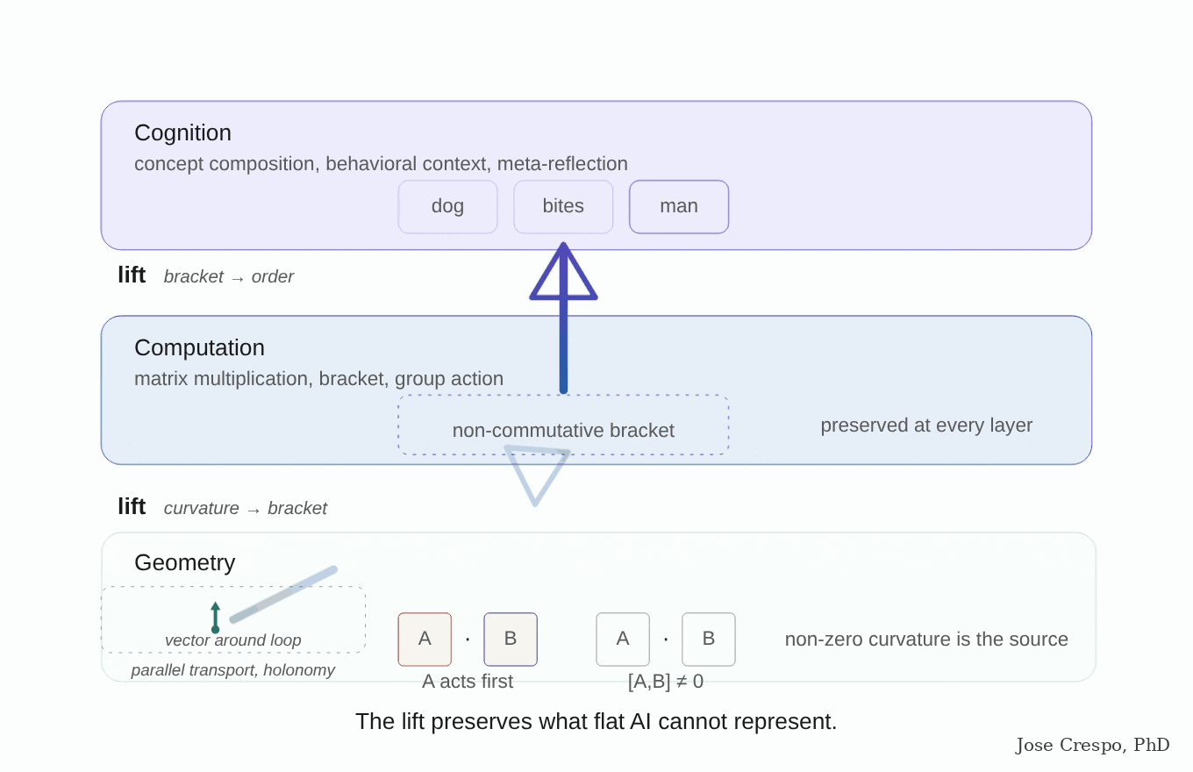
Task: Click the gray B box above [A,B] ≠ 0
Action: pyautogui.click(x=709, y=640)
